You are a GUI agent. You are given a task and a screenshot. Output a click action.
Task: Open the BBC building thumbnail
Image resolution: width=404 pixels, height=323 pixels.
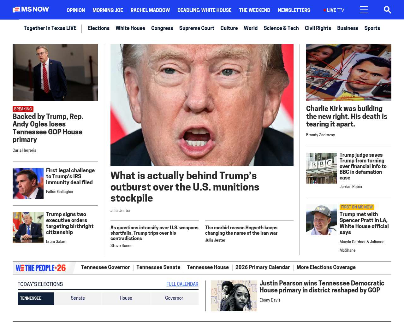click(x=322, y=168)
